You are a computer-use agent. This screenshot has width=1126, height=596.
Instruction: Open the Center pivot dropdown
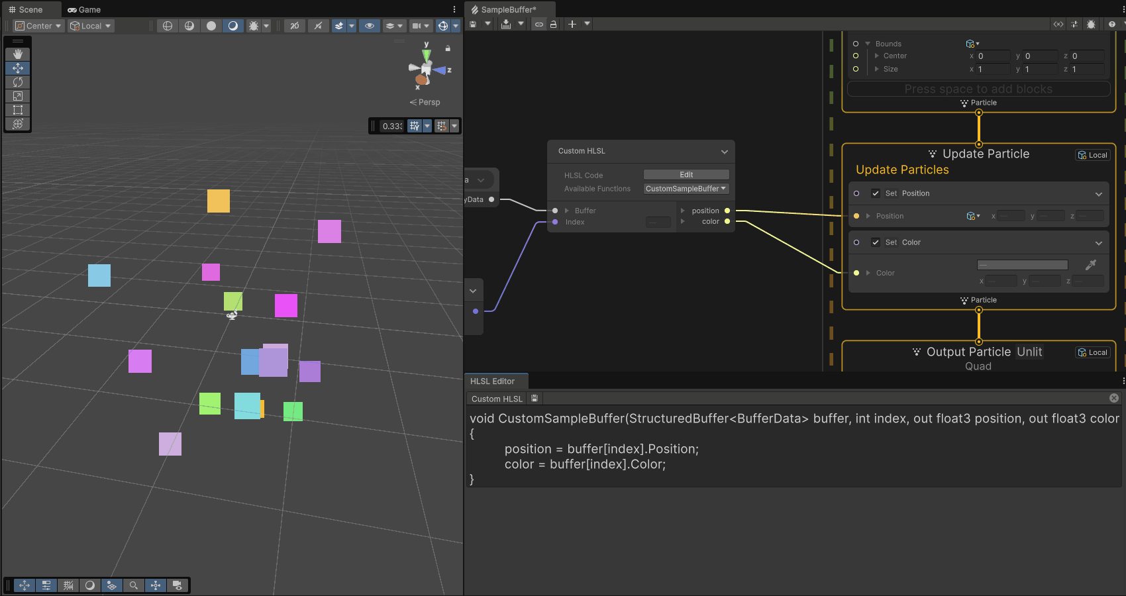[37, 26]
